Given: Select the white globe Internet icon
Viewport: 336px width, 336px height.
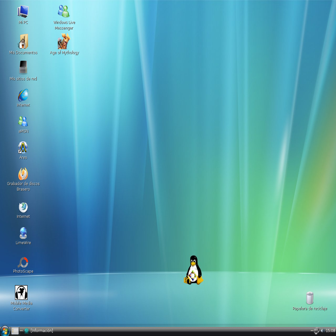Looking at the screenshot, I should pyautogui.click(x=23, y=207).
